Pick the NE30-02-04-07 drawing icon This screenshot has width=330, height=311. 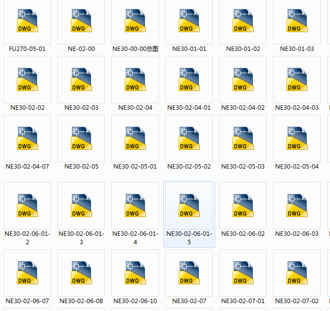[27, 138]
